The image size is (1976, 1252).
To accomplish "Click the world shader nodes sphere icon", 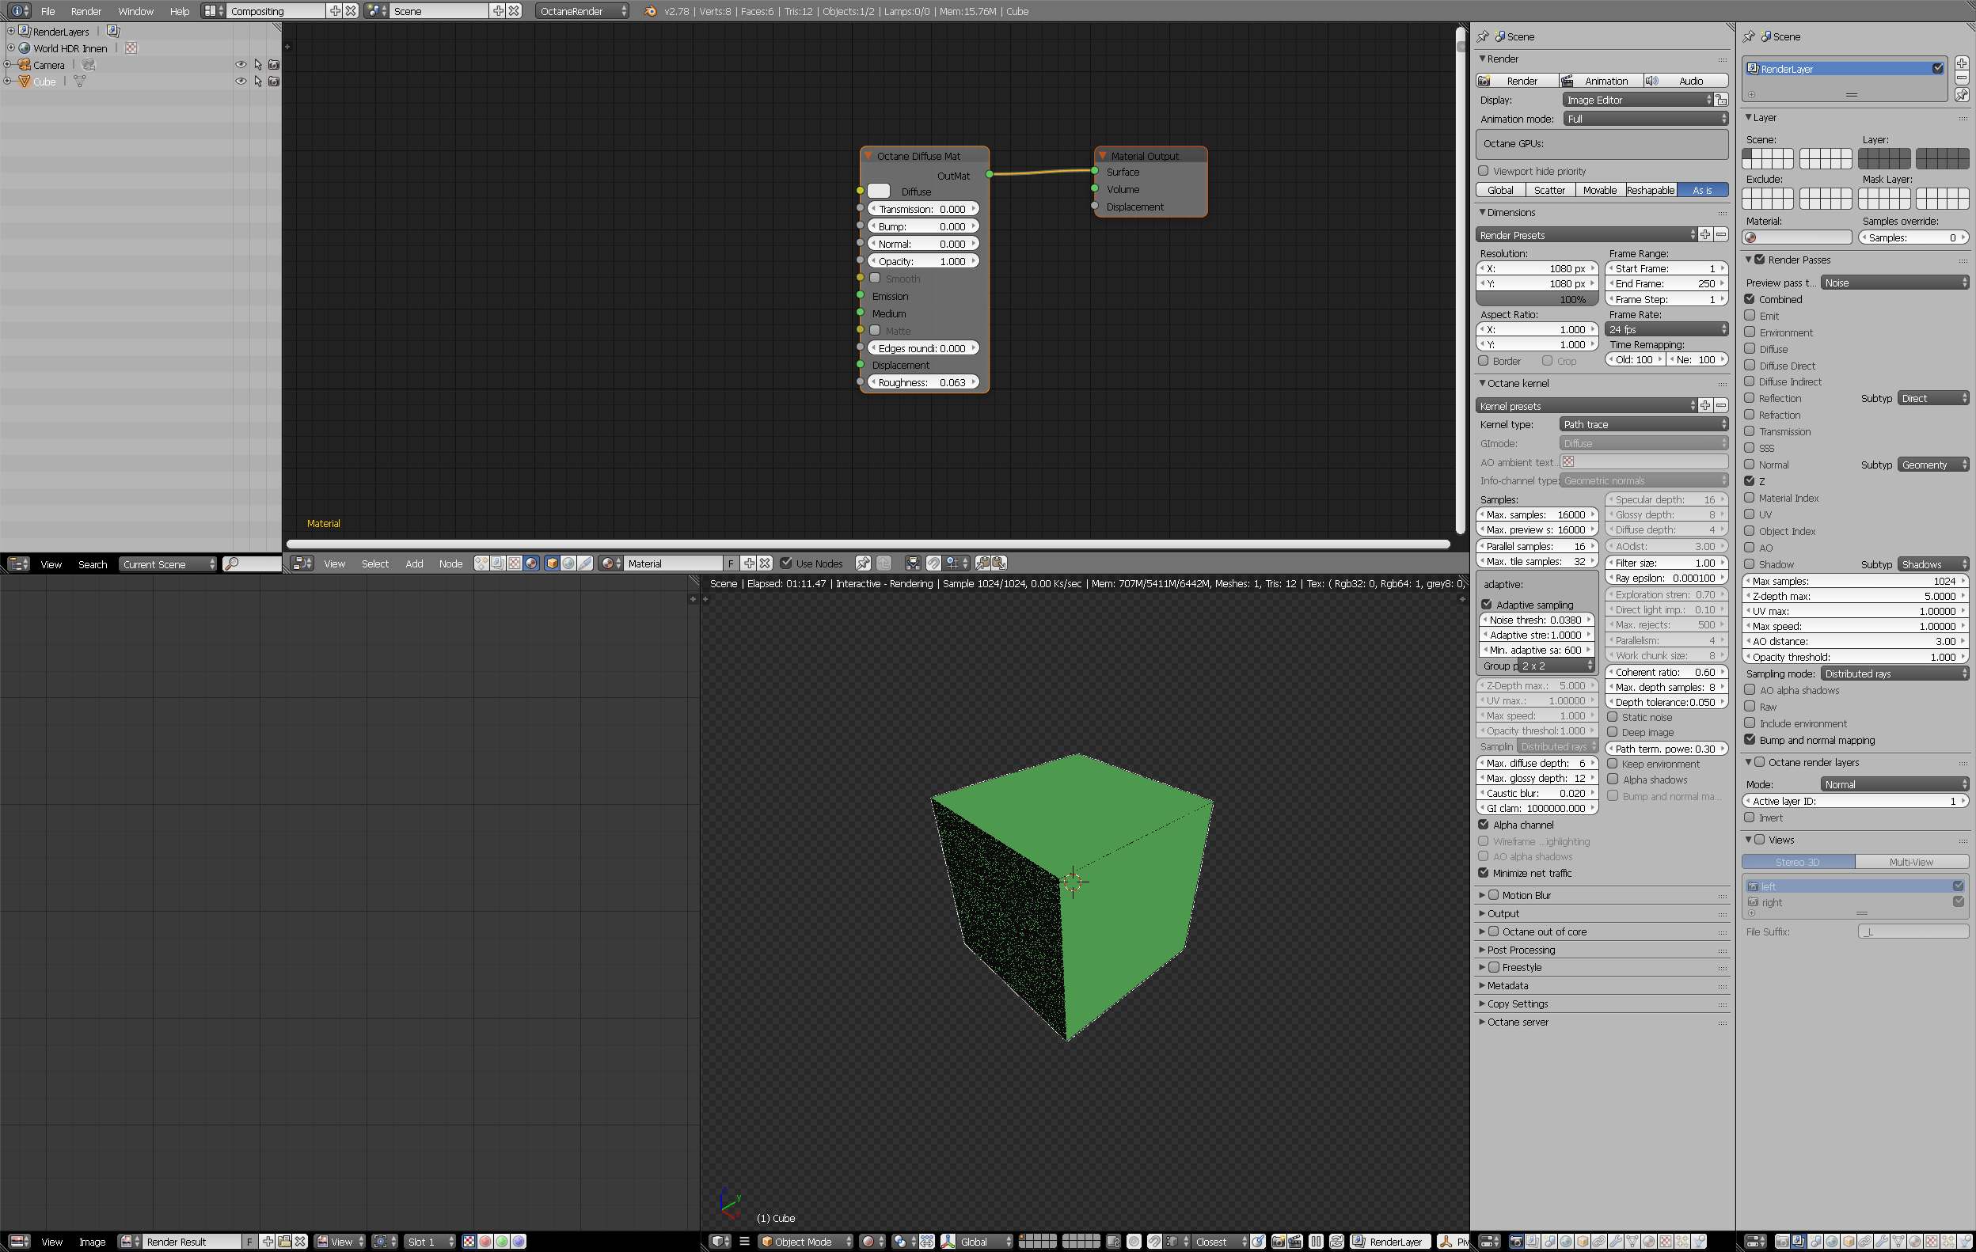I will click(x=568, y=563).
